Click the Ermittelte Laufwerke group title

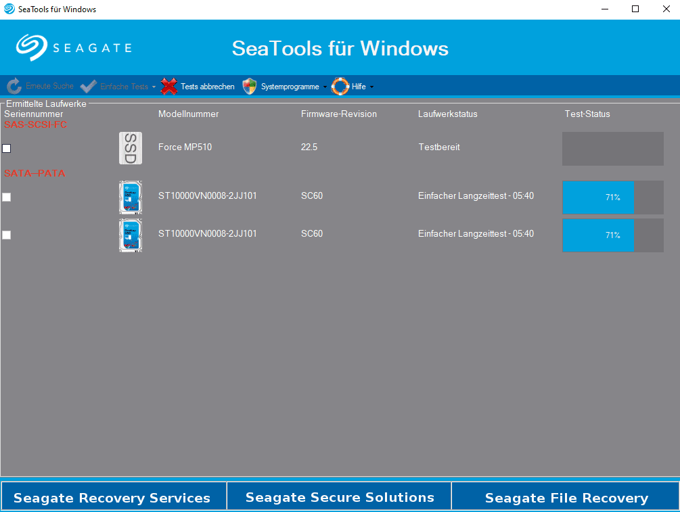46,103
